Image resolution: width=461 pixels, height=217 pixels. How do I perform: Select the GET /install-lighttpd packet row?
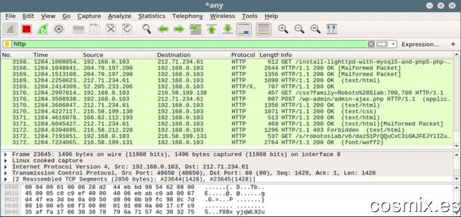point(226,62)
